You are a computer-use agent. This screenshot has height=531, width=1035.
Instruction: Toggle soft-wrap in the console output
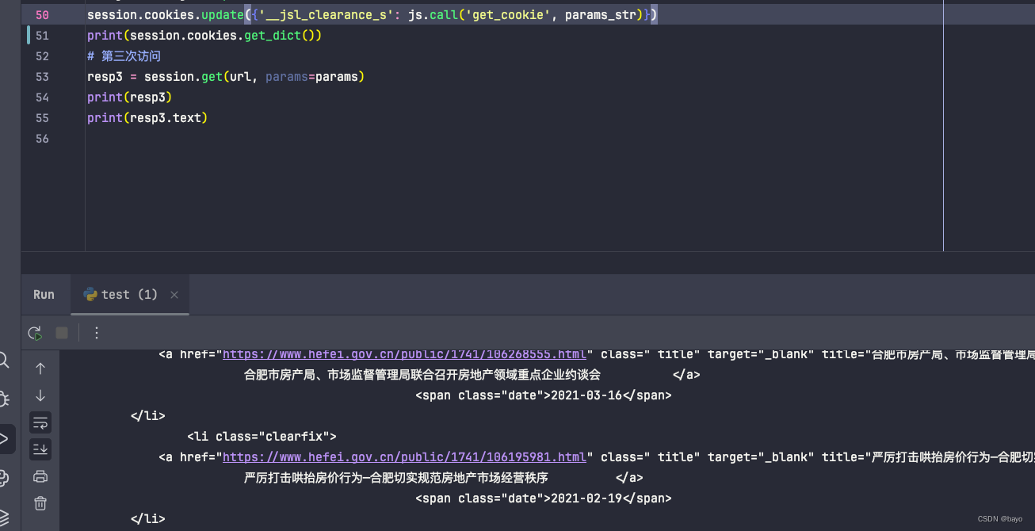[x=40, y=422]
